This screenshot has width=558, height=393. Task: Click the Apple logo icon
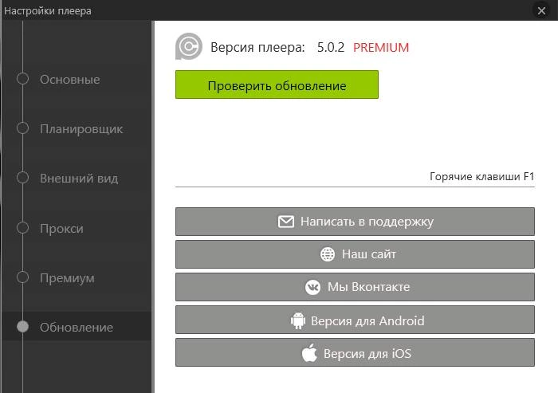(309, 353)
